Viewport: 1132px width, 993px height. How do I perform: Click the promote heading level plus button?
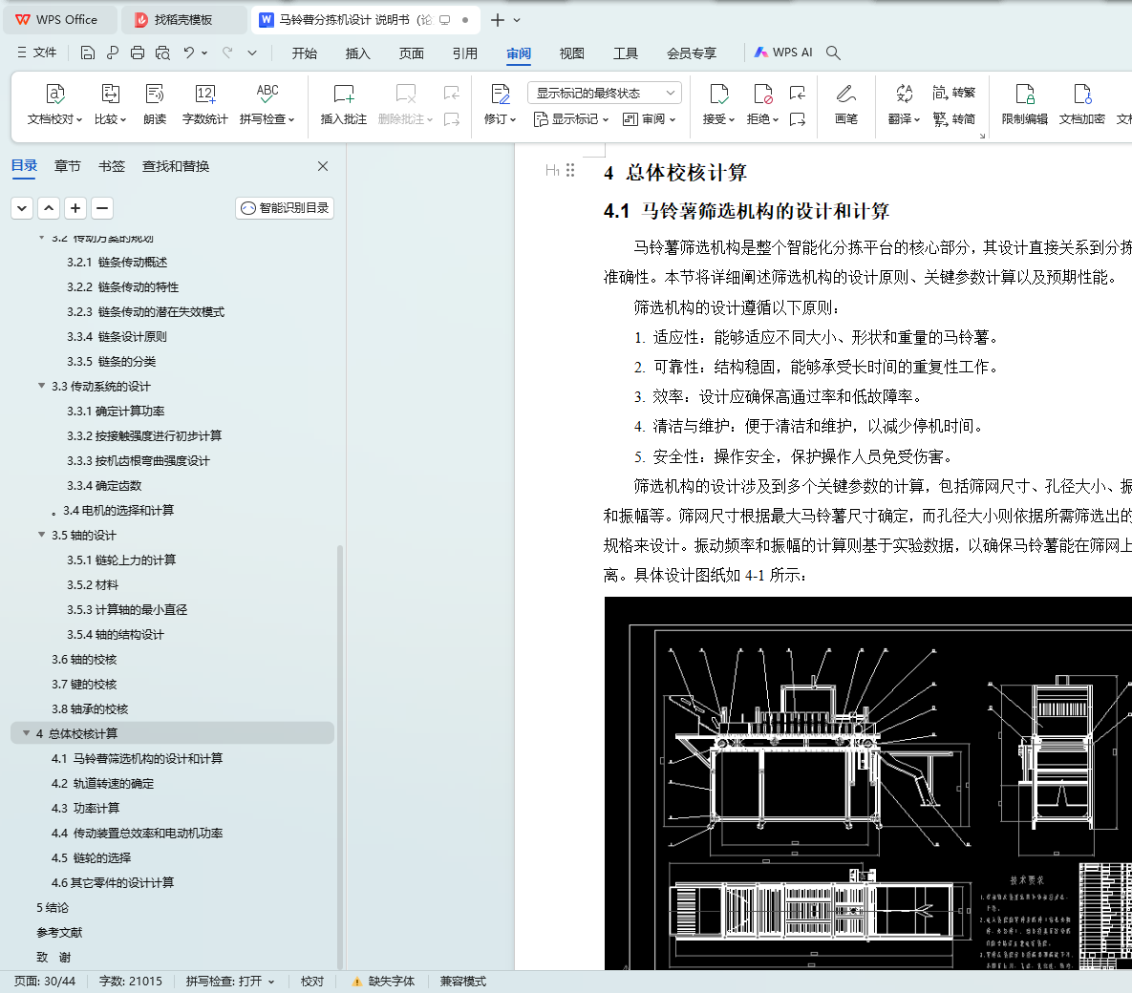point(75,208)
